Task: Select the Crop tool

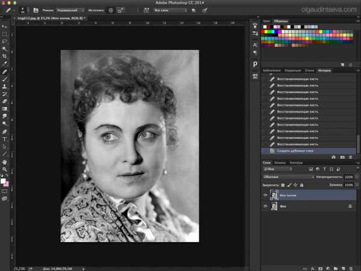Action: (x=4, y=56)
